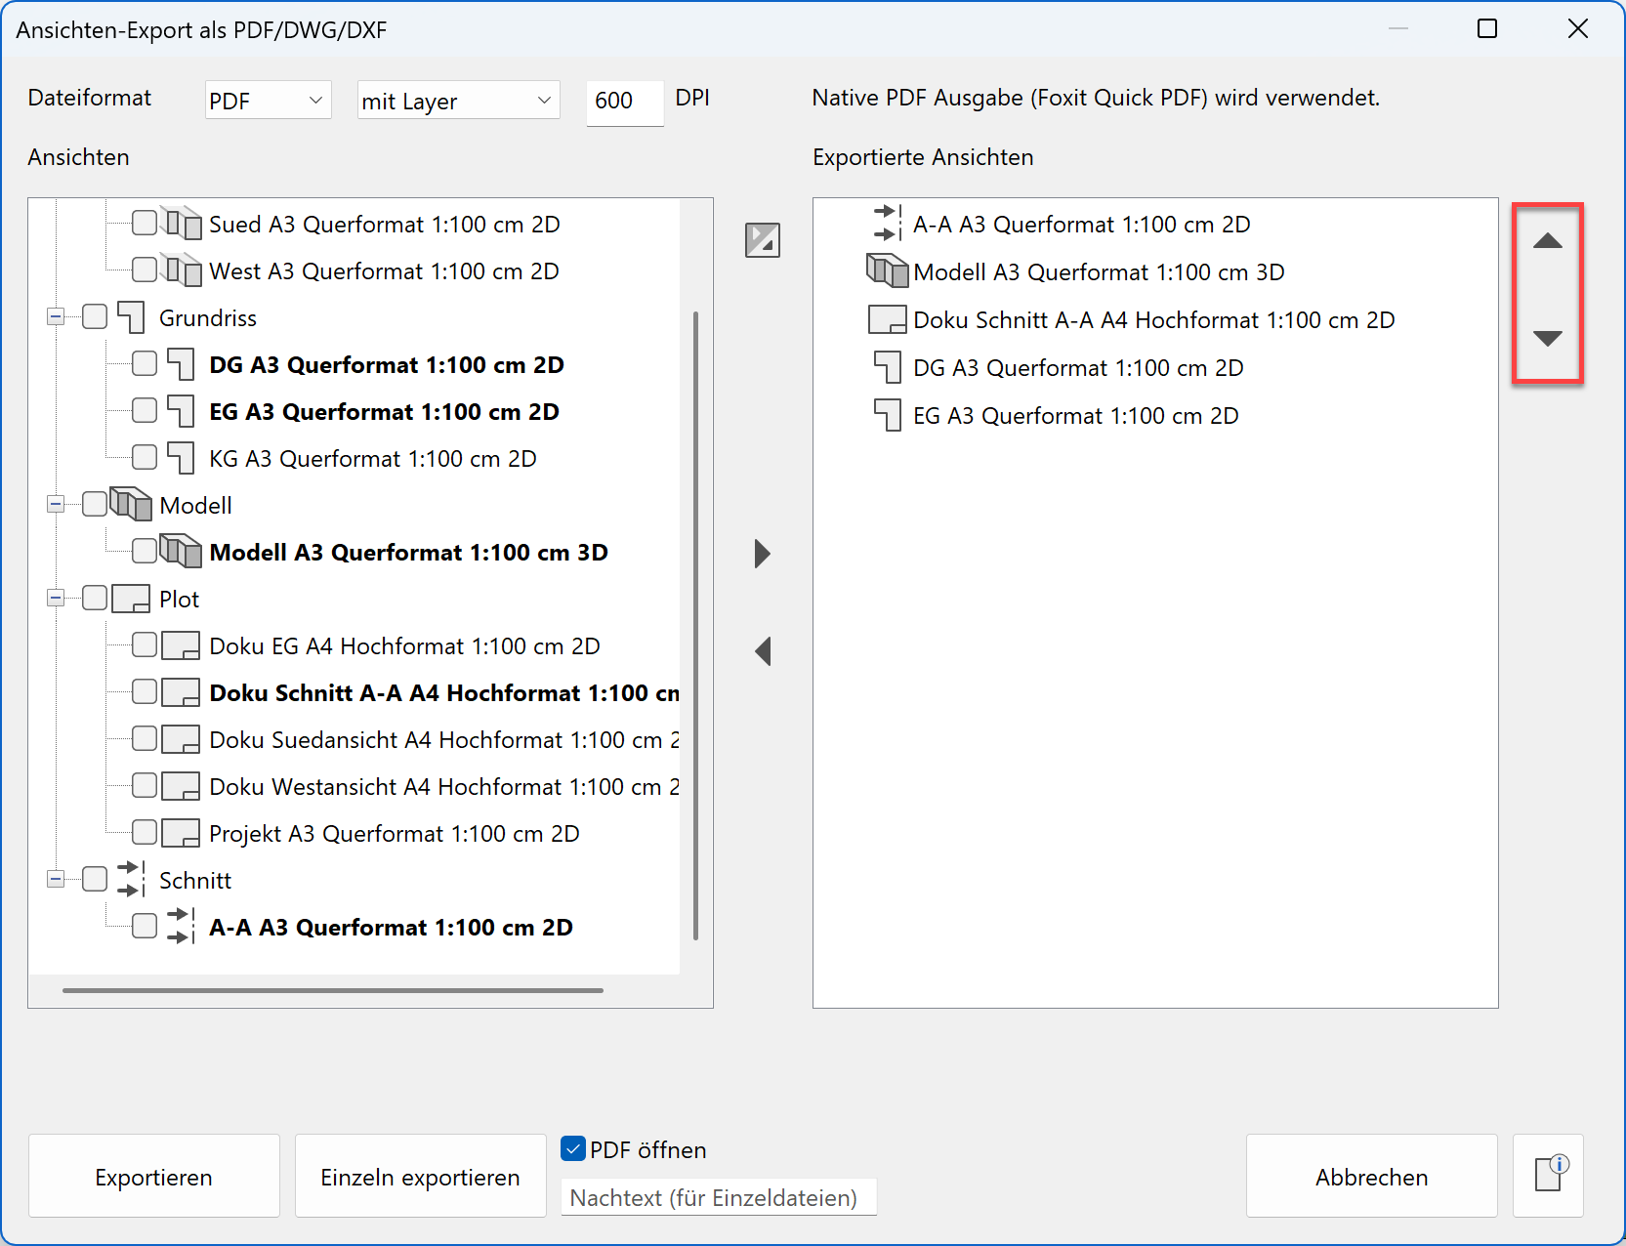Check the EG A3 Querformat checkbox
Screen dimensions: 1626x1246
(144, 410)
